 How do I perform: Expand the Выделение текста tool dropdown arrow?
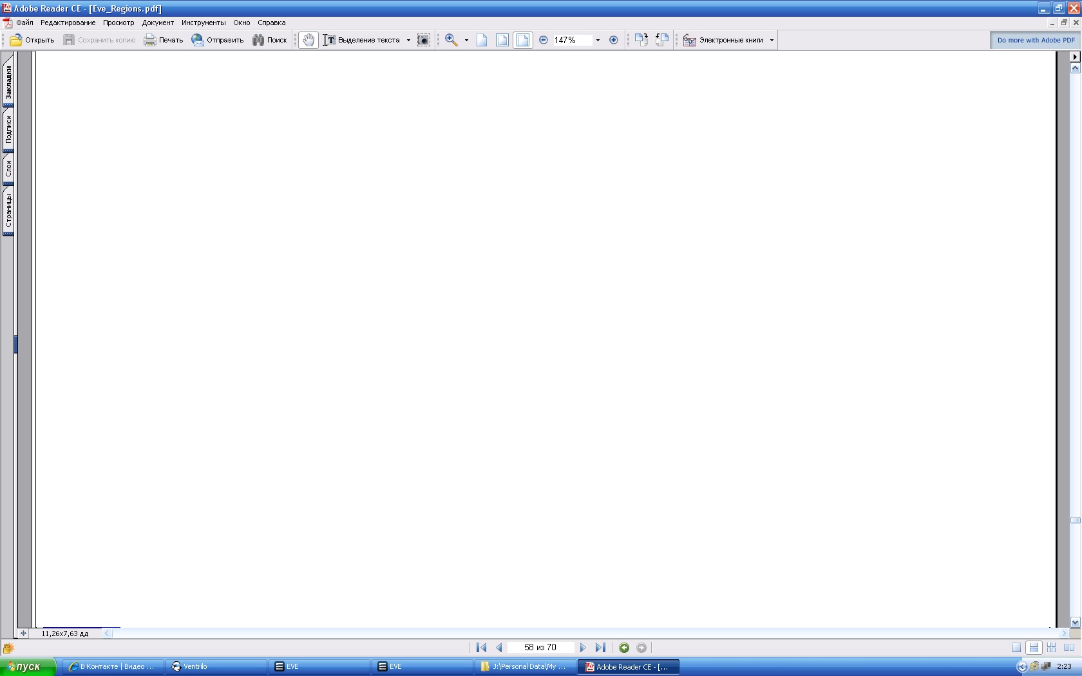tap(408, 40)
